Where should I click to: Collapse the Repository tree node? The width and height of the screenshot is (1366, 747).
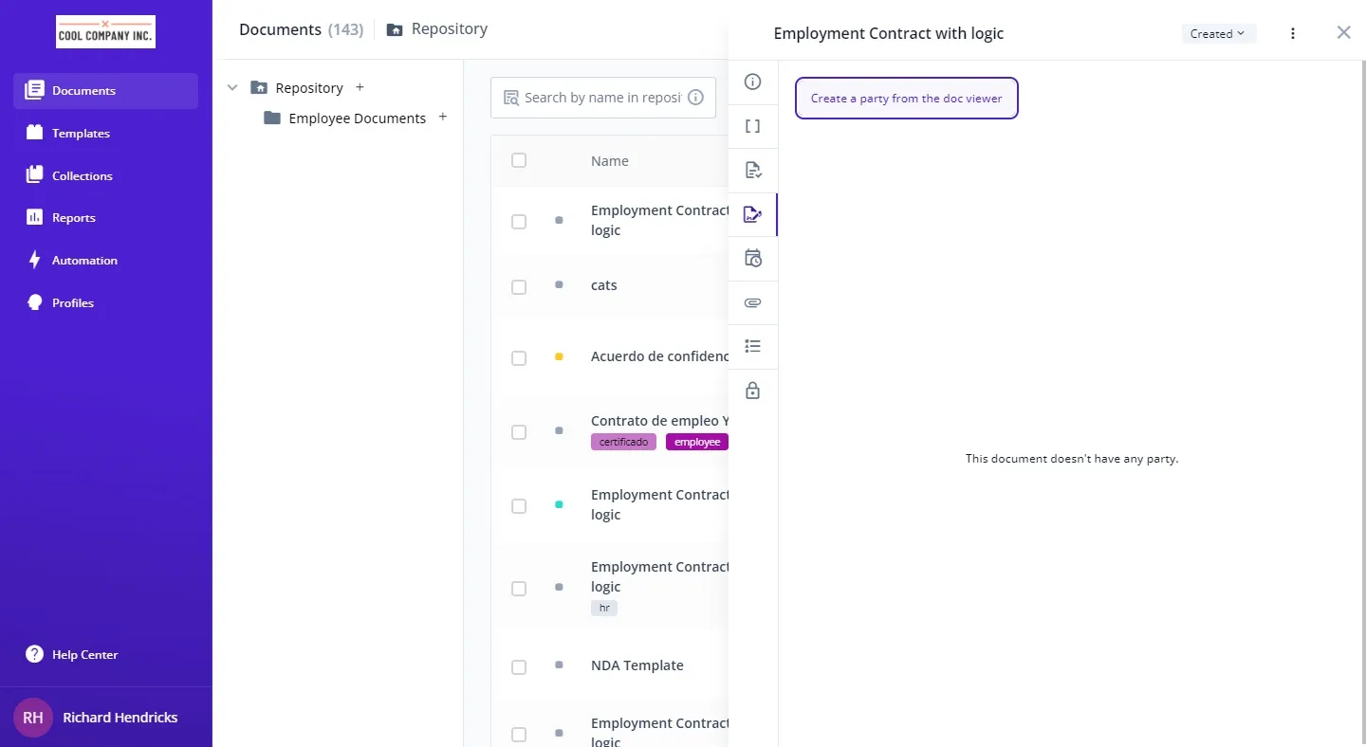[232, 88]
